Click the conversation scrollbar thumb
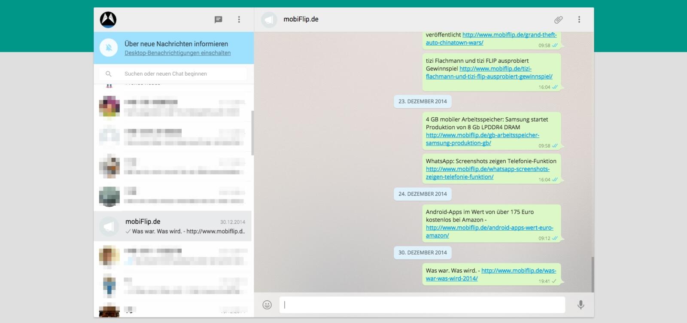This screenshot has height=323, width=687. tap(593, 274)
